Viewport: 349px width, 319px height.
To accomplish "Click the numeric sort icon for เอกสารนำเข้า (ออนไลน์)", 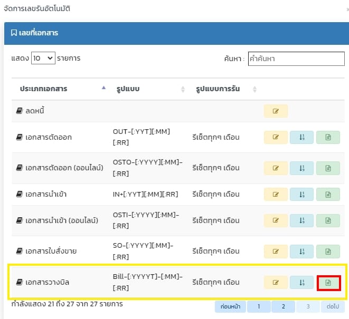I will (301, 220).
